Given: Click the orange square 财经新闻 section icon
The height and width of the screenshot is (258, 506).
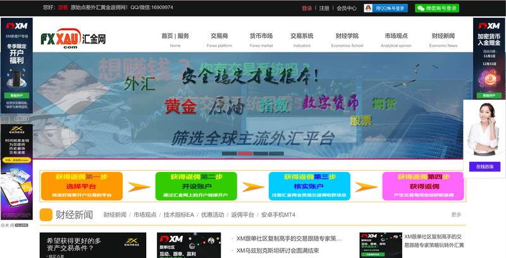Looking at the screenshot, I should [x=46, y=215].
